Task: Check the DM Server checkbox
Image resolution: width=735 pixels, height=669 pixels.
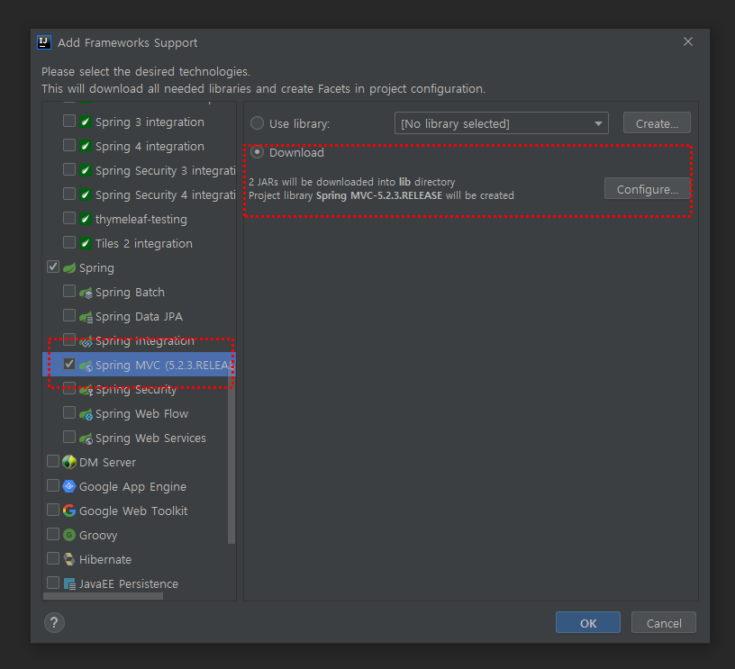Action: click(x=53, y=461)
